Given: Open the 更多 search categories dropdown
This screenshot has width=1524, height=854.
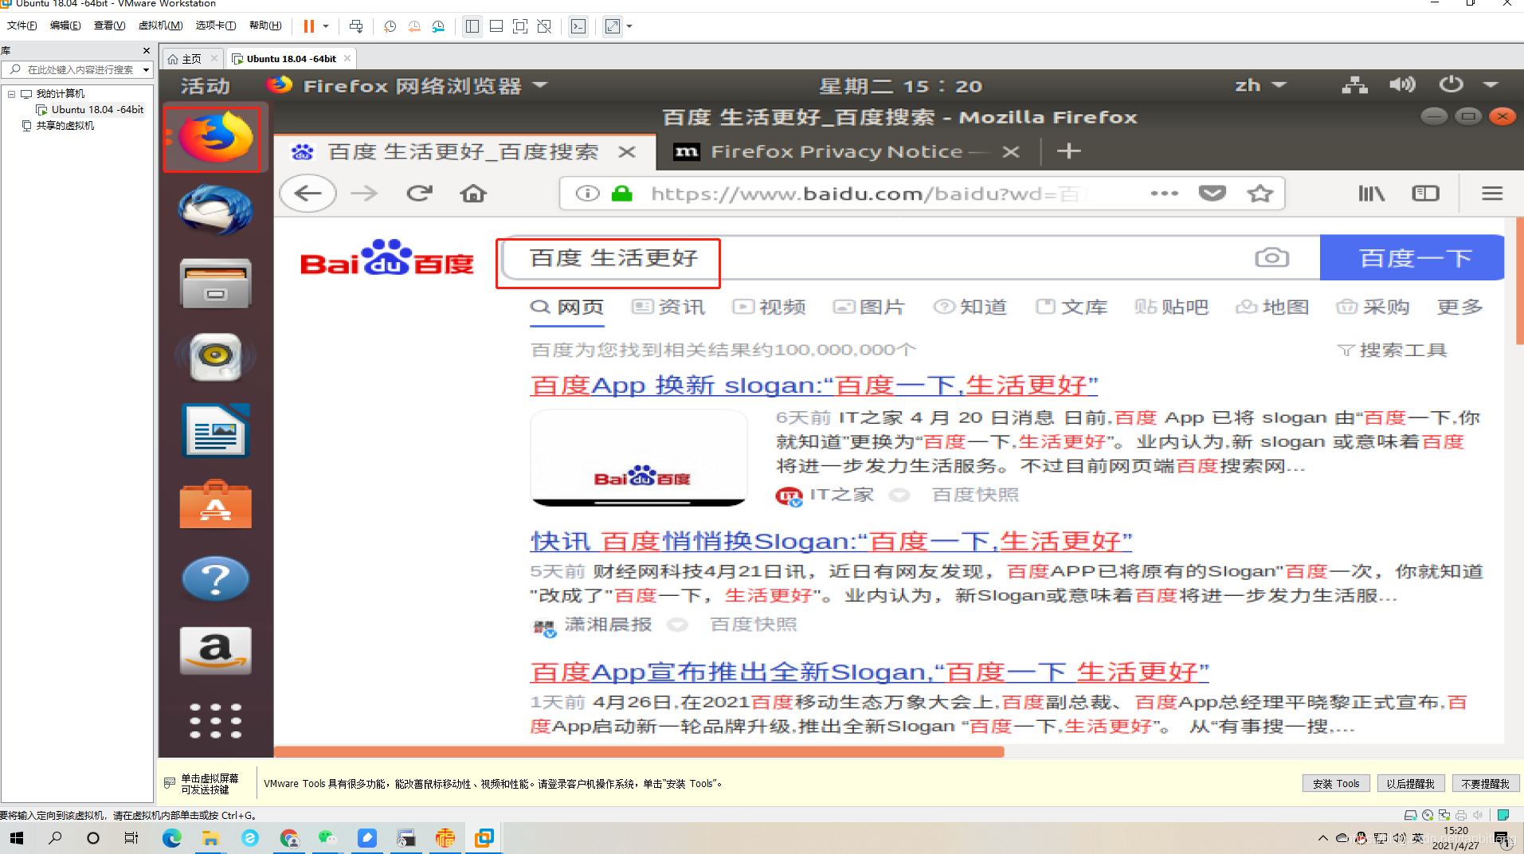Looking at the screenshot, I should click(1459, 307).
